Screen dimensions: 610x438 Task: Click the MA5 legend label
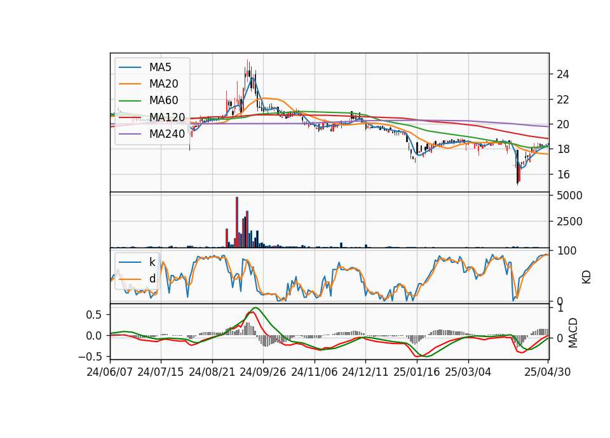pos(160,67)
